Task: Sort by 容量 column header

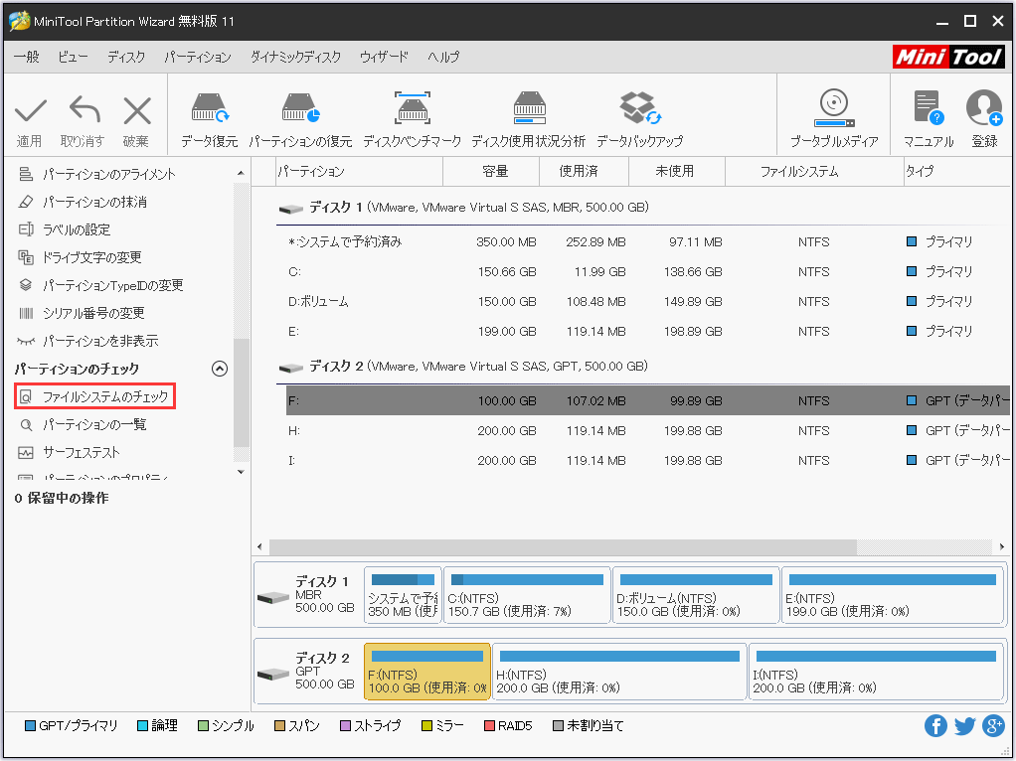Action: [491, 171]
